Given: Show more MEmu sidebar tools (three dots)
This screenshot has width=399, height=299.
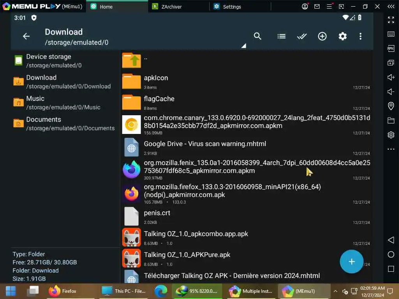Looking at the screenshot, I should pos(391,149).
